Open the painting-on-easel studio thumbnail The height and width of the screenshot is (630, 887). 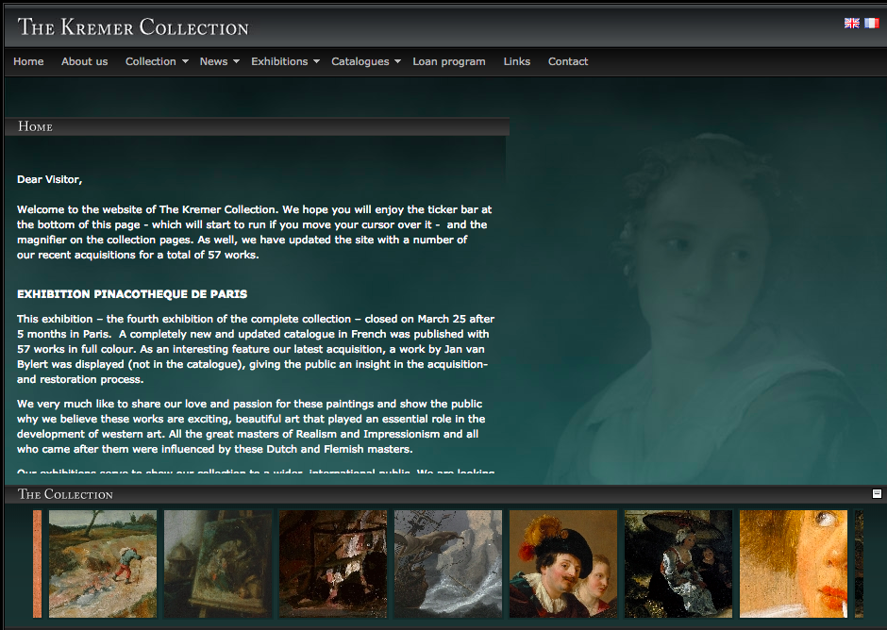(x=218, y=564)
